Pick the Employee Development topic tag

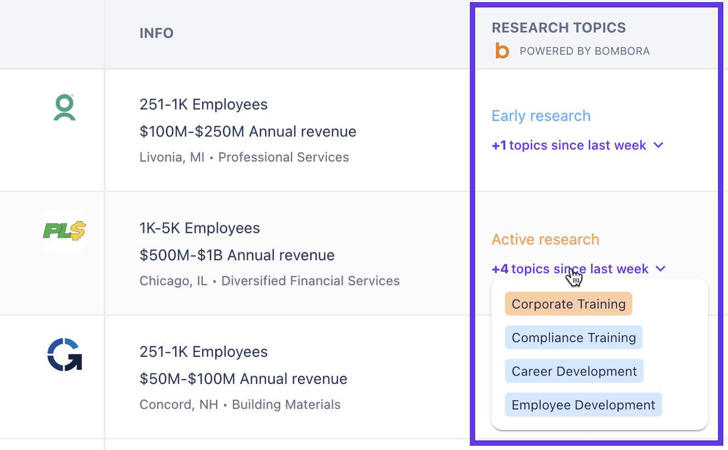pos(583,405)
